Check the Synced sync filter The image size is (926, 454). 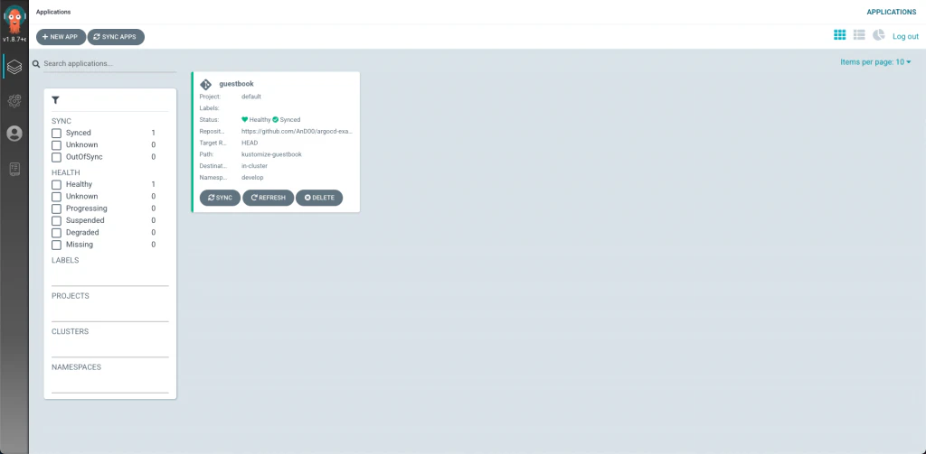pyautogui.click(x=57, y=134)
